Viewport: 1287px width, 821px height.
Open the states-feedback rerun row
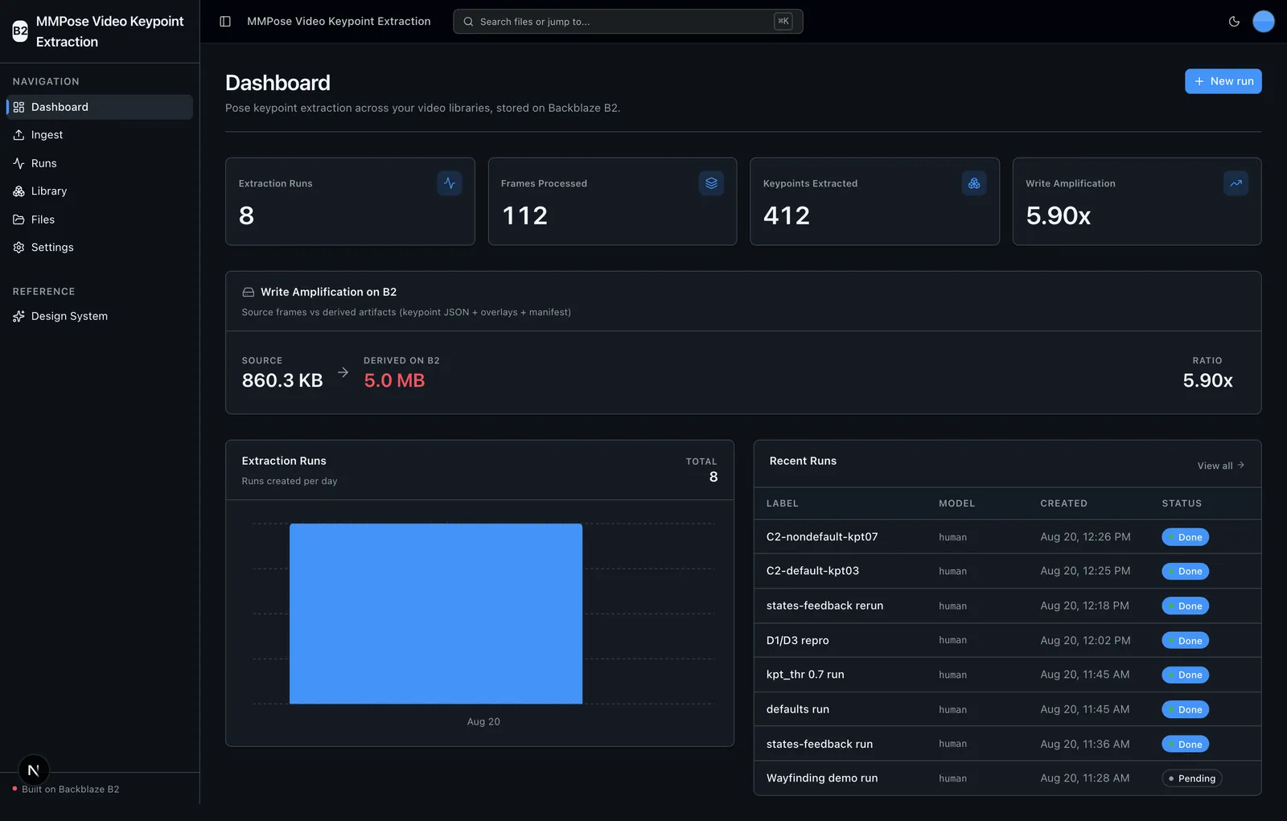(x=1007, y=605)
